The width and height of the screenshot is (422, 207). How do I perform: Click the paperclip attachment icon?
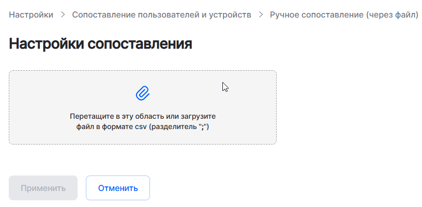coord(142,93)
